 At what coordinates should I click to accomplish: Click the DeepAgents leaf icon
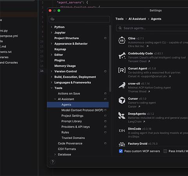(x=122, y=115)
